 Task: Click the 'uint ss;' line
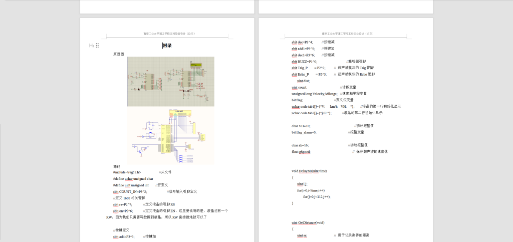[302, 235]
